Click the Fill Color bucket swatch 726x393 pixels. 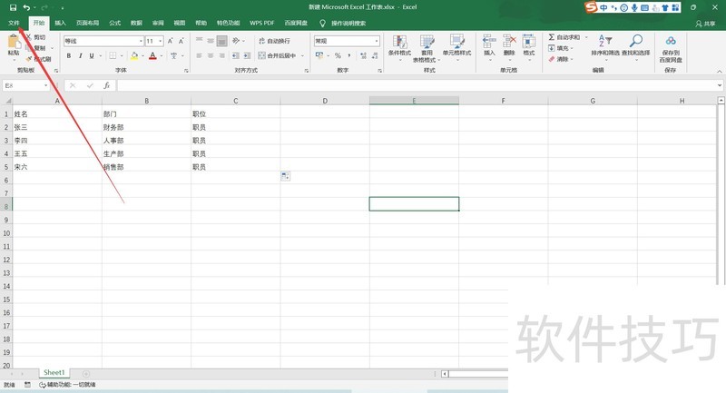(x=134, y=56)
